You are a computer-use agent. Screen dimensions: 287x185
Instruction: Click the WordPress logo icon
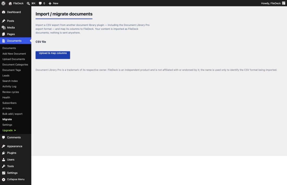click(3, 3)
